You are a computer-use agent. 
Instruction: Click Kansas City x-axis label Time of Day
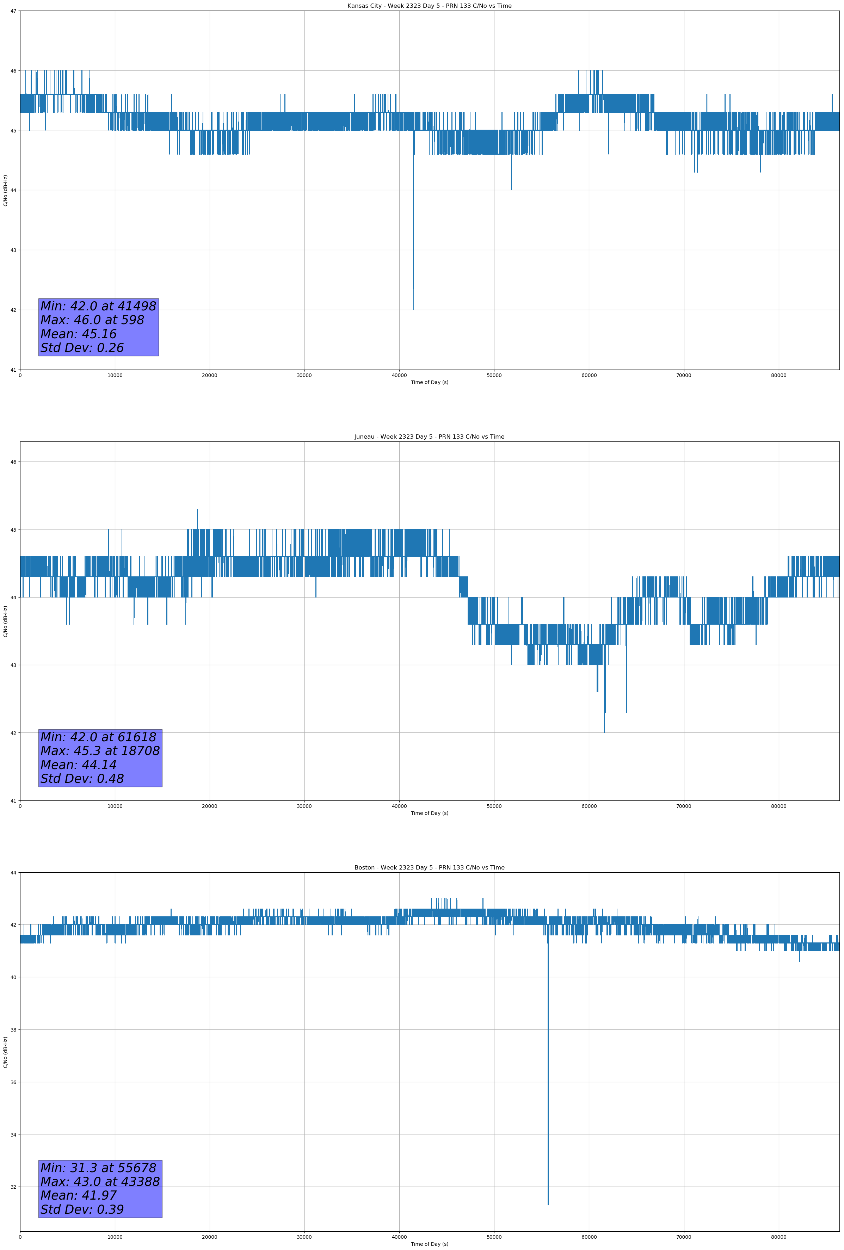click(x=429, y=382)
